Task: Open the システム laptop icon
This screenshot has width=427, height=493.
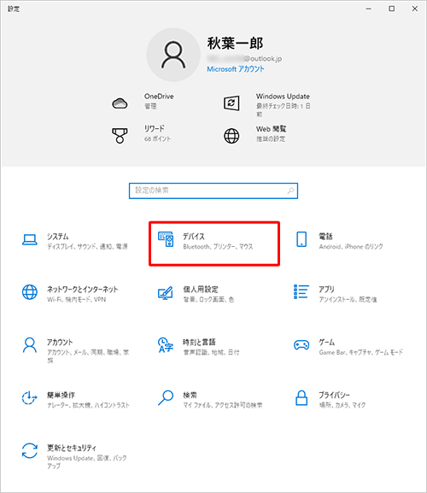Action: tap(30, 240)
